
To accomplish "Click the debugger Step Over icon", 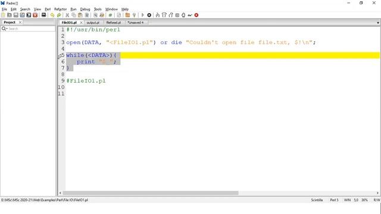I will click(164, 15).
